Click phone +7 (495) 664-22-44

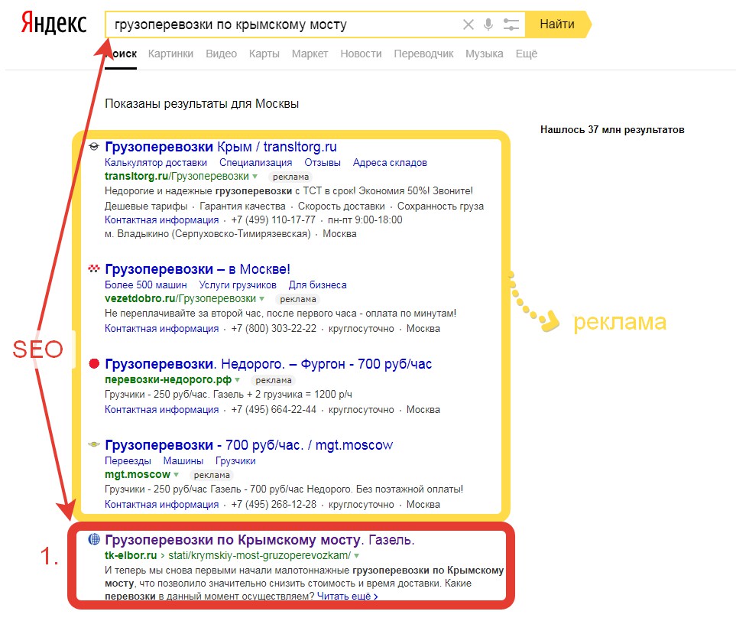click(274, 410)
